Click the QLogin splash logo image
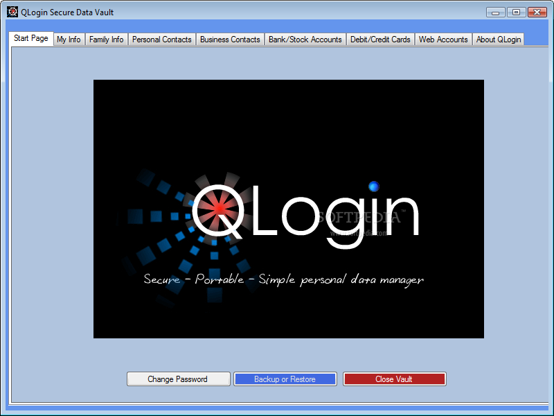The image size is (554, 416). tap(289, 209)
